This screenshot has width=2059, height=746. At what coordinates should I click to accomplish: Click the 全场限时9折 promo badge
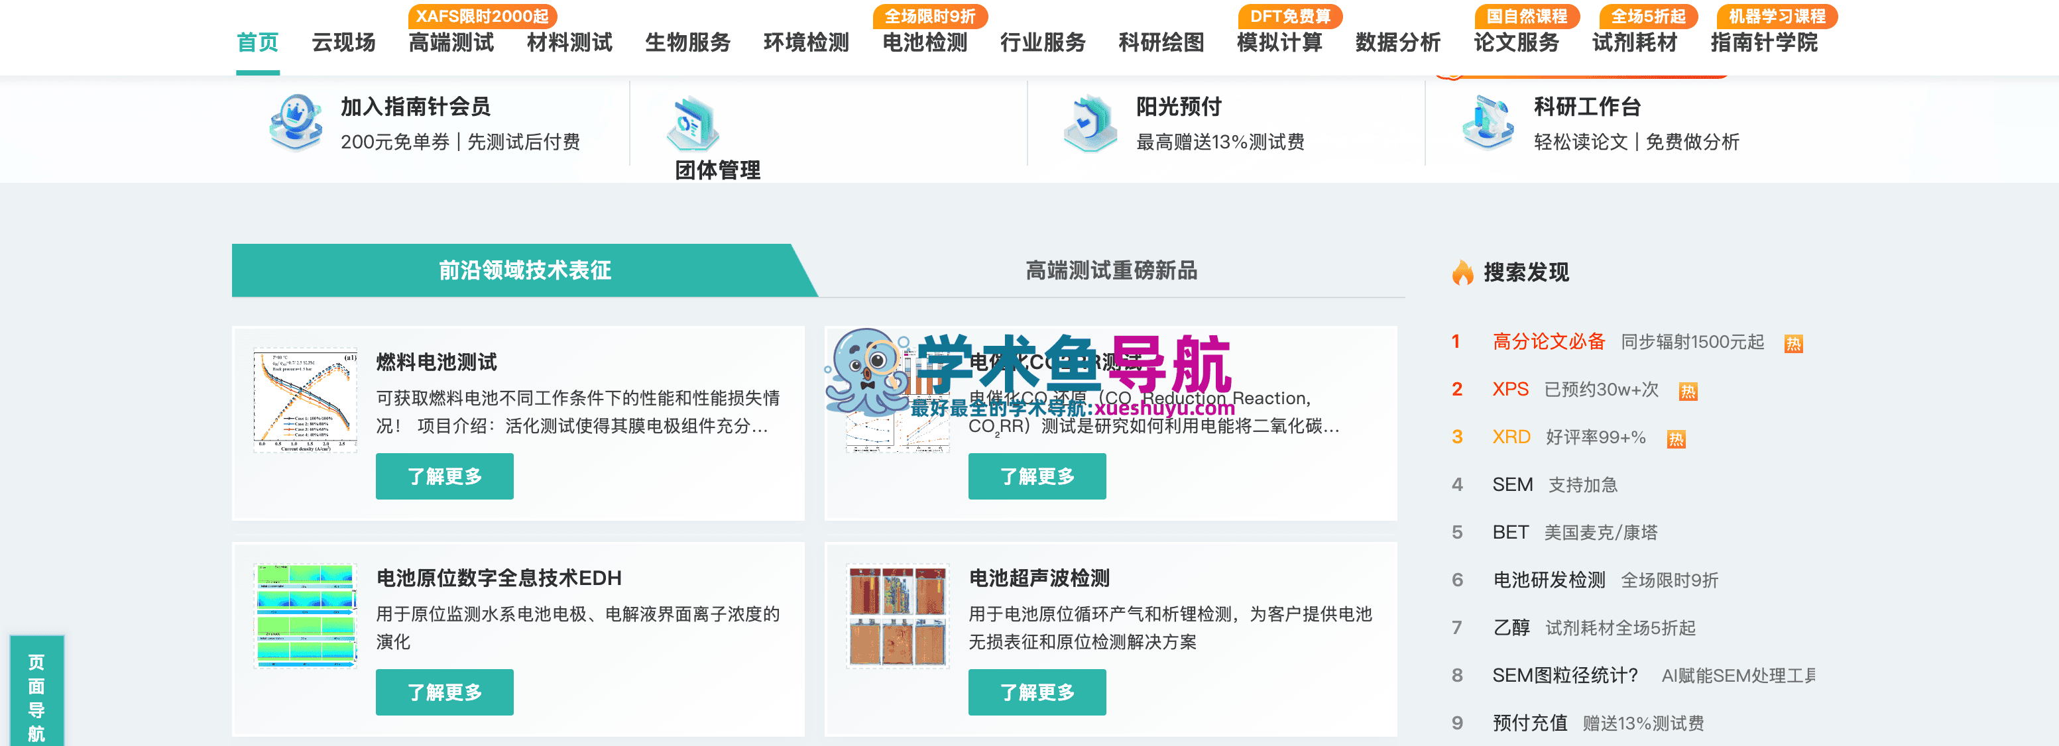click(x=930, y=16)
